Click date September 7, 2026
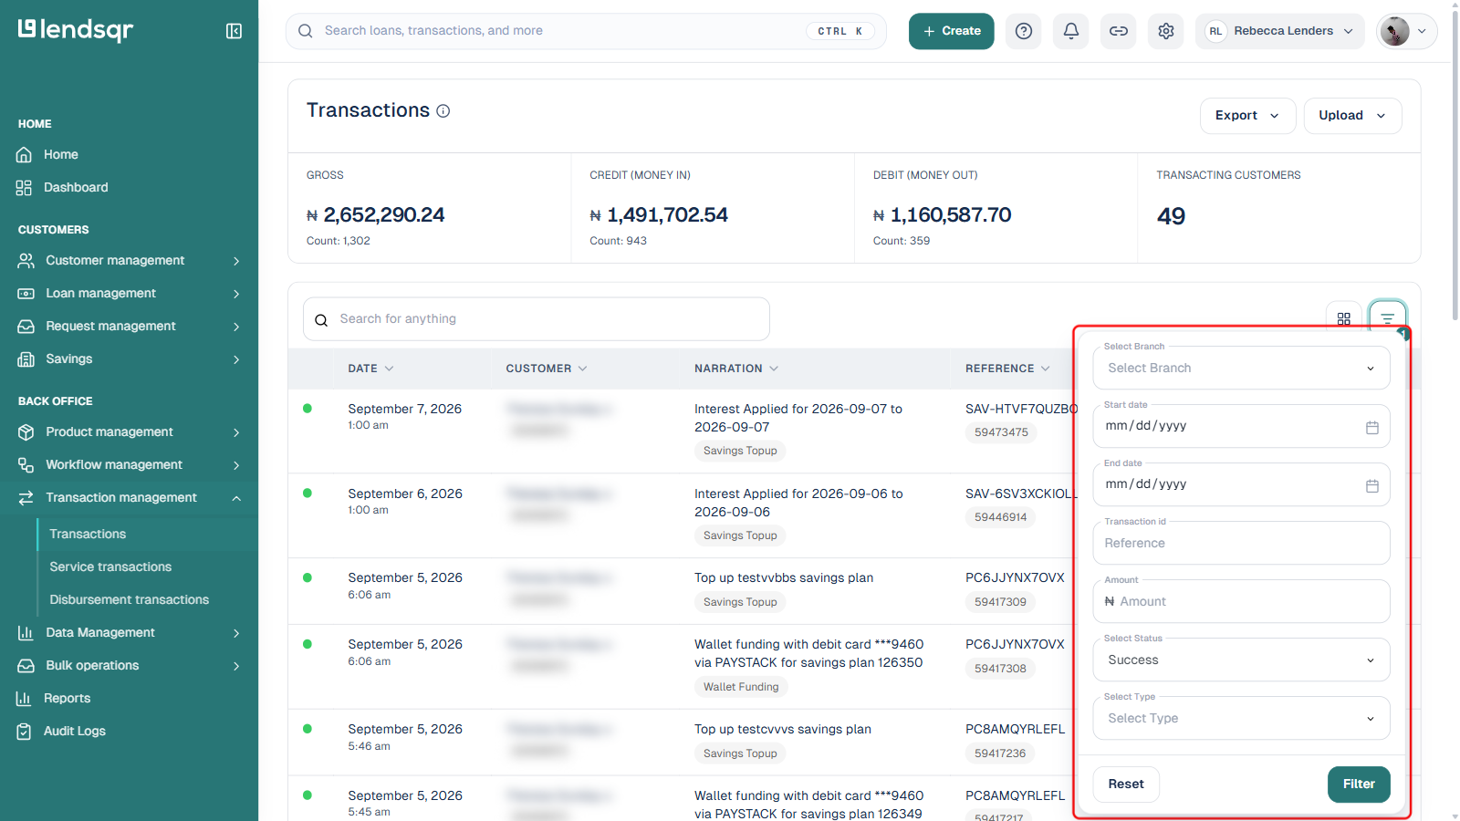1460x821 pixels. point(404,409)
